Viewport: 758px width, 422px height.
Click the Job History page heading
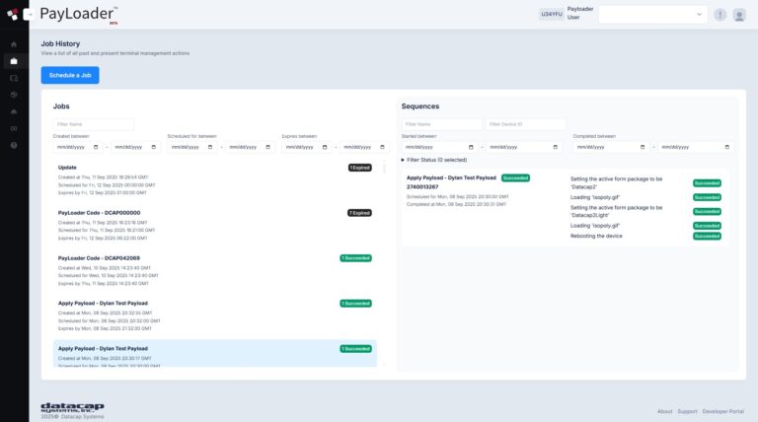click(x=60, y=43)
